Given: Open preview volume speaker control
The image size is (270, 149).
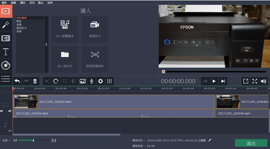Looking at the screenshot, I should (264, 81).
